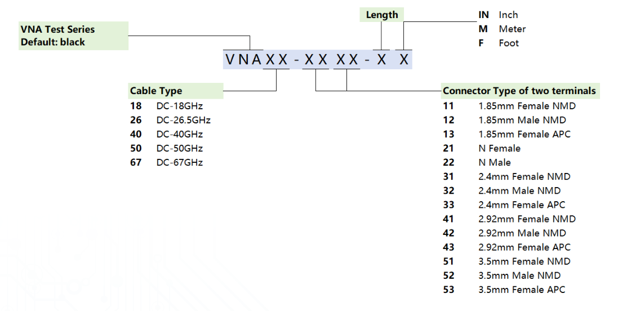The width and height of the screenshot is (618, 311).
Task: Click the green 'Length' label
Action: (382, 15)
